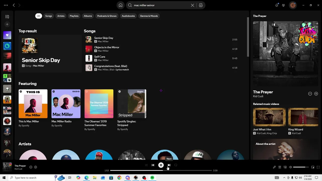Click minus icon in The Prayer right panel
Image resolution: width=322 pixels, height=181 pixels.
click(x=310, y=94)
